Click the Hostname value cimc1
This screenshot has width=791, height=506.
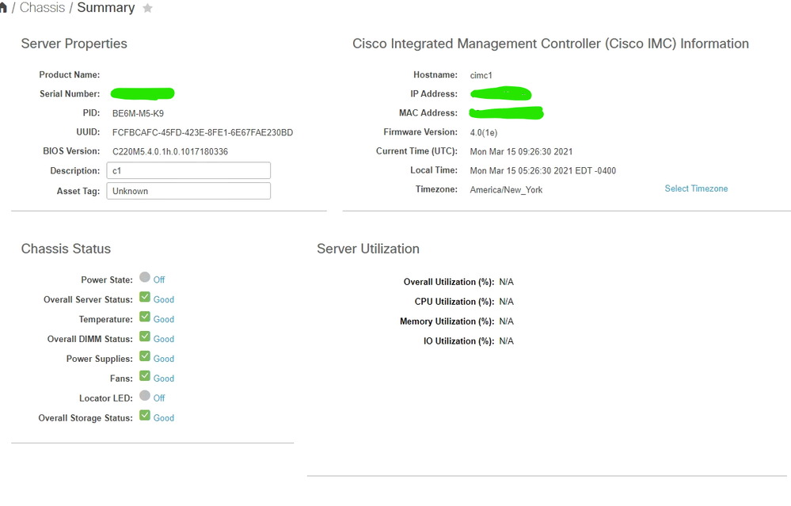481,75
